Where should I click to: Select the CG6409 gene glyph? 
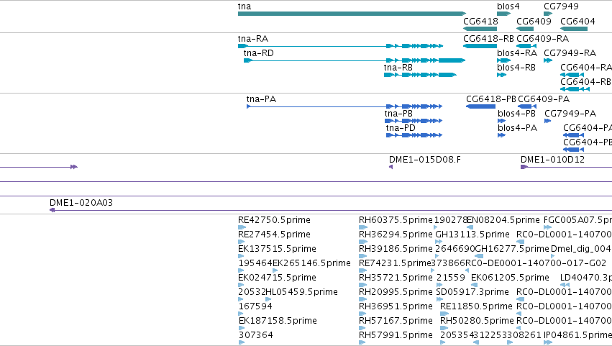(525, 29)
